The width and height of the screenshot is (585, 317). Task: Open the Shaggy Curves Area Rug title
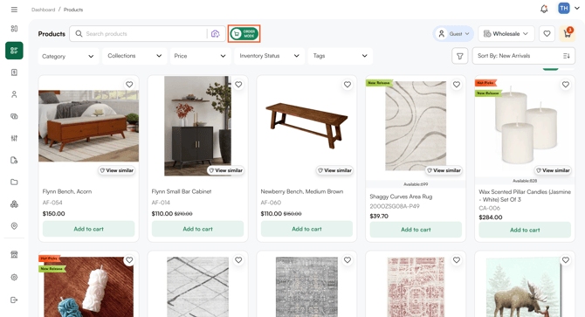point(401,196)
